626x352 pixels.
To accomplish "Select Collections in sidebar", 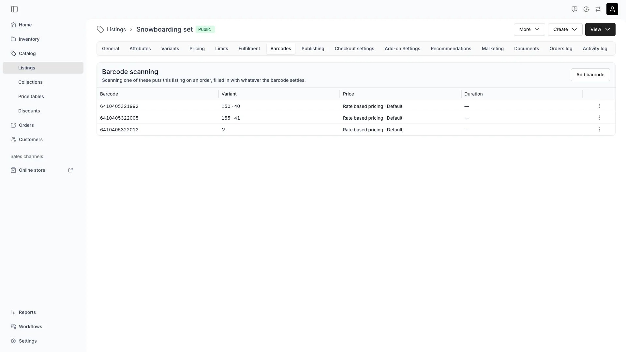I will 43,82.
